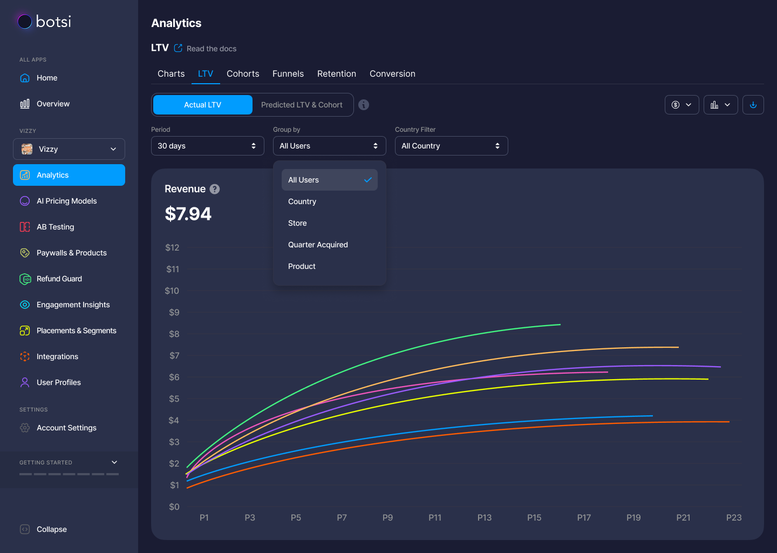Expand the currency selector dropdown
Image resolution: width=777 pixels, height=553 pixels.
(681, 105)
